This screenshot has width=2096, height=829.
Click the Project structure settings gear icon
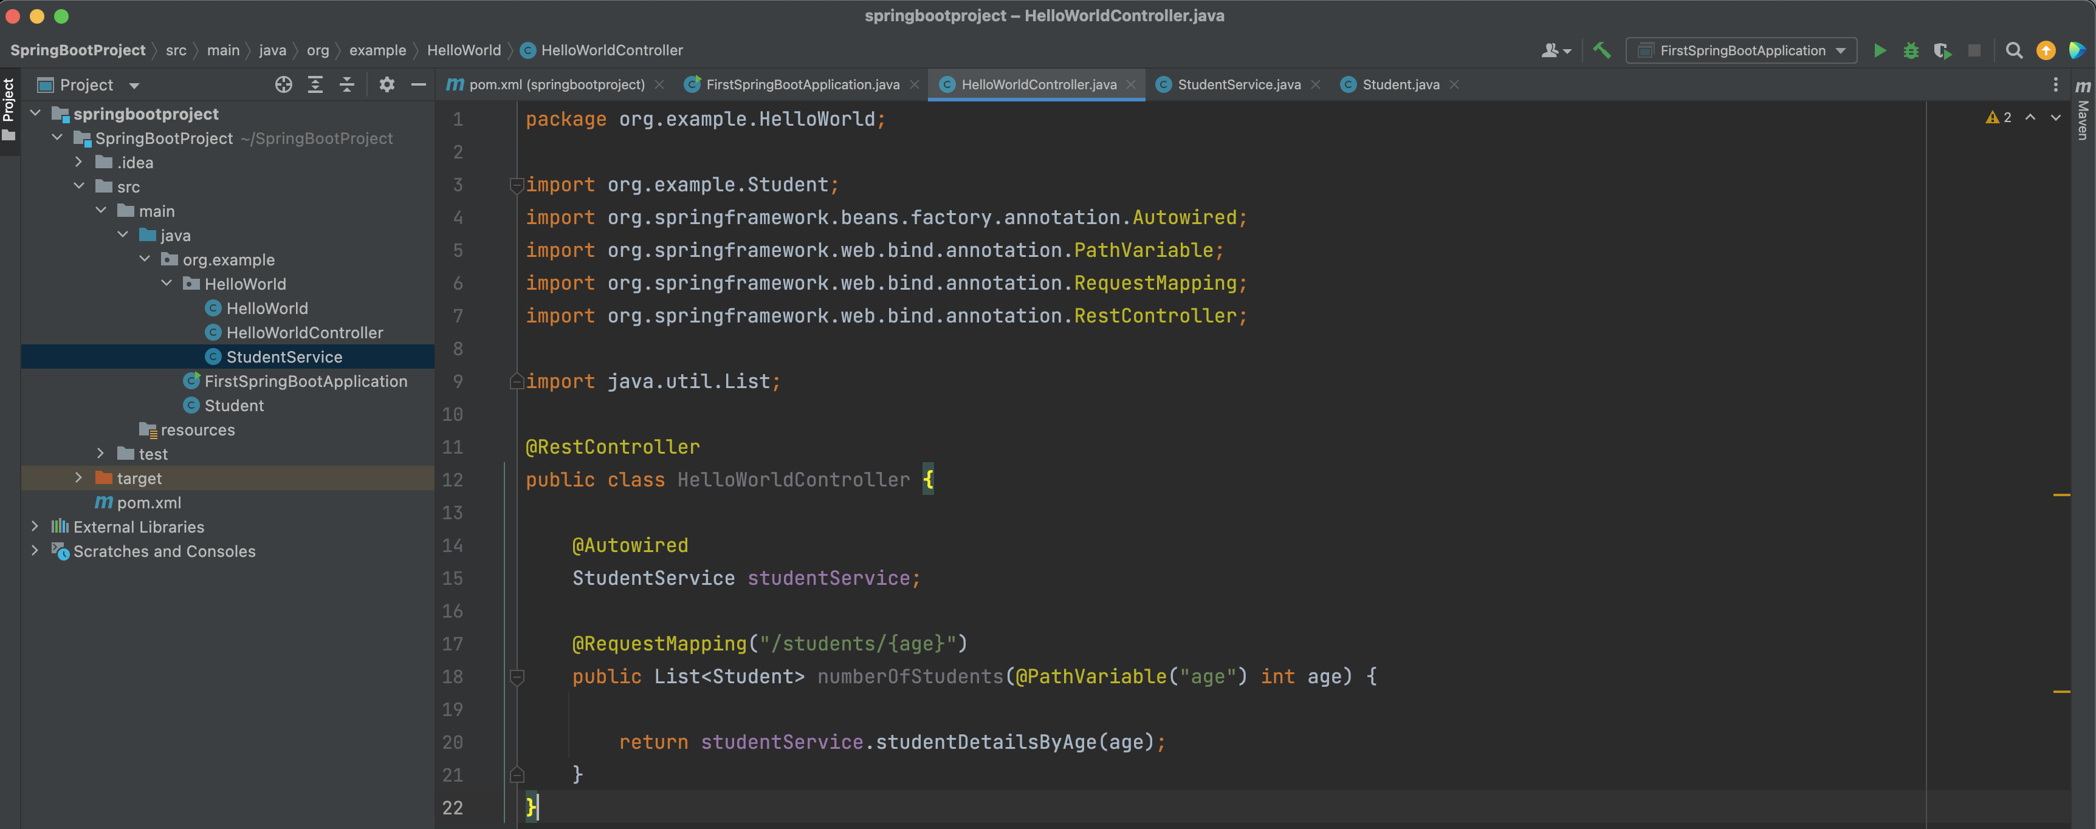[x=388, y=84]
